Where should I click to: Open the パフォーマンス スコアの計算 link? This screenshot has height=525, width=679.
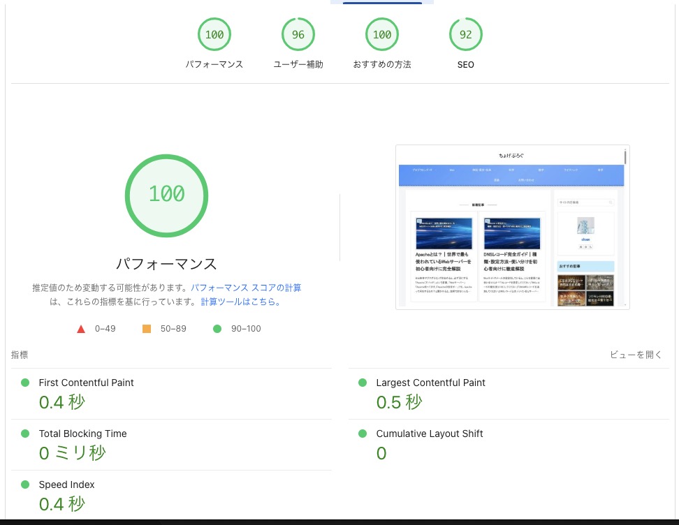tap(246, 288)
